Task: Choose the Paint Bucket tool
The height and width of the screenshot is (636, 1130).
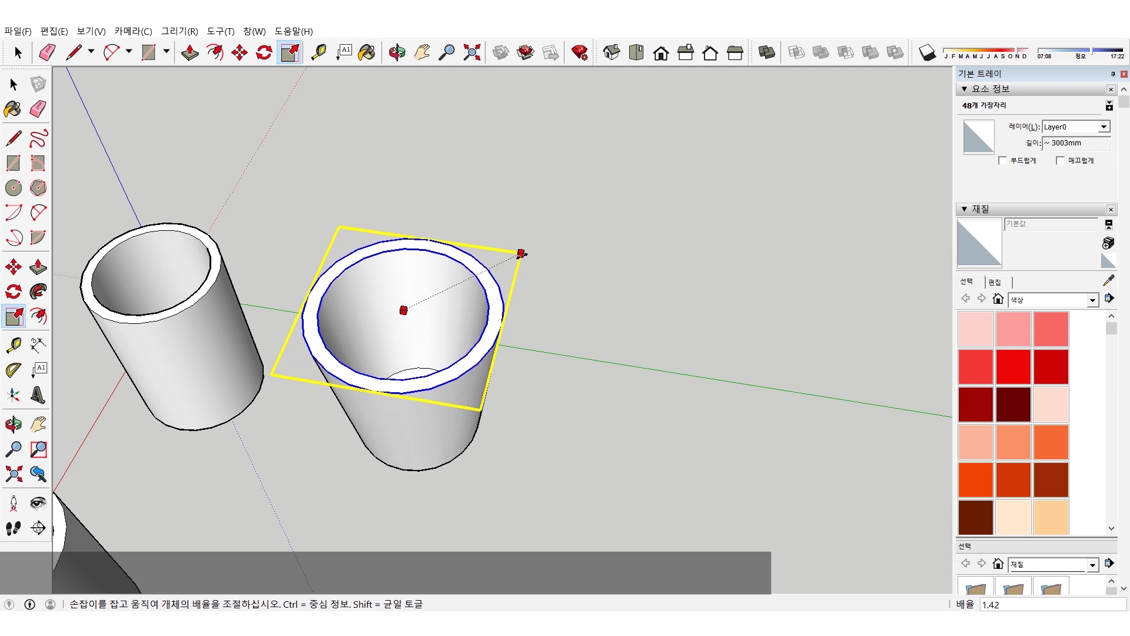Action: (13, 109)
